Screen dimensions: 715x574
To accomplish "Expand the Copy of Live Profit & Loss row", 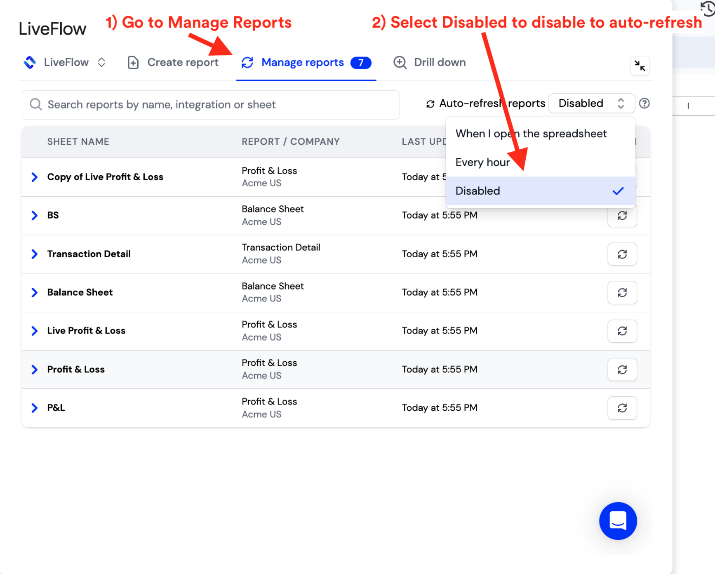I will tap(35, 177).
